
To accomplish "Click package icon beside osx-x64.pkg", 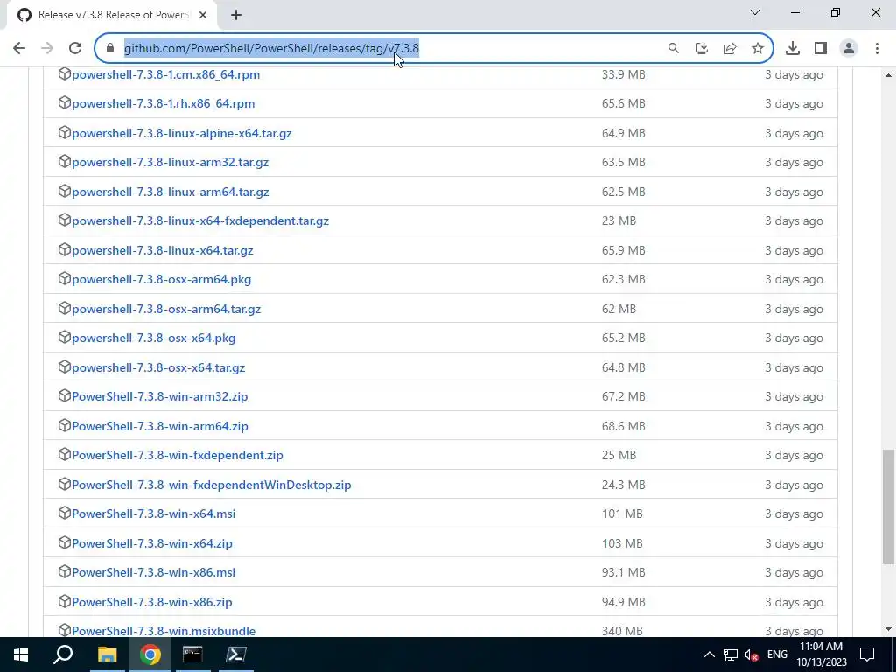I will pos(64,337).
